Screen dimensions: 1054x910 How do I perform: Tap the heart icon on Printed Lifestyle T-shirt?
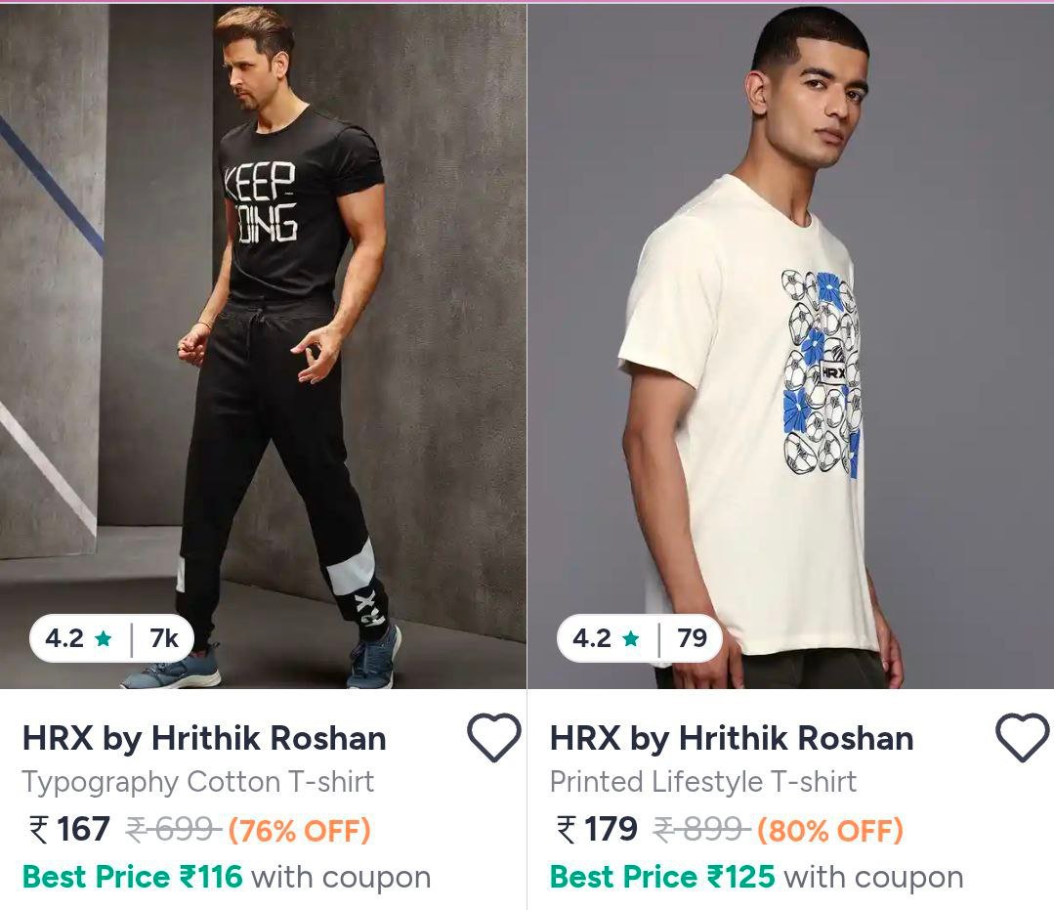point(1022,738)
